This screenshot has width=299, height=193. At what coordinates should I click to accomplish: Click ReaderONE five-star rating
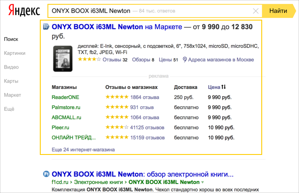click(117, 97)
